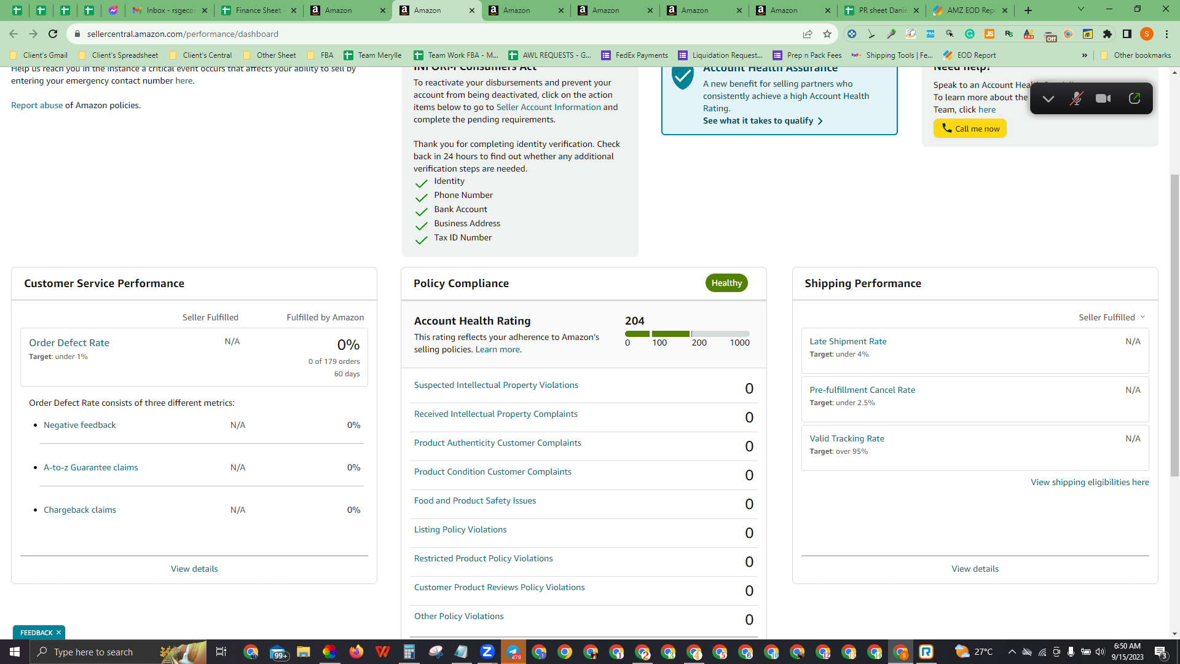Open the AZ PRO extension icon
Screen dimensions: 1180x664
[x=1029, y=34]
